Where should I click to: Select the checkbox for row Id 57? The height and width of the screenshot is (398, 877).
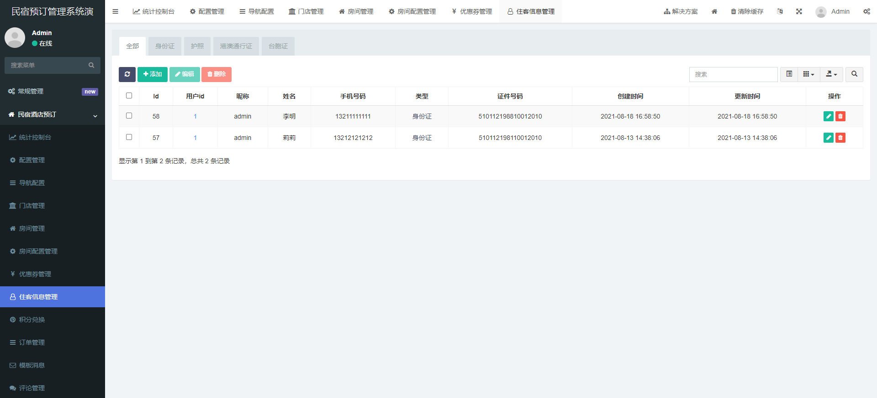129,137
